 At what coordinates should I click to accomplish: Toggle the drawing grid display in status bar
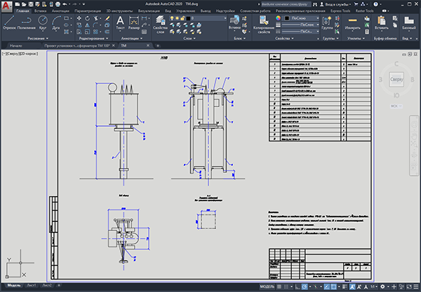279,286
